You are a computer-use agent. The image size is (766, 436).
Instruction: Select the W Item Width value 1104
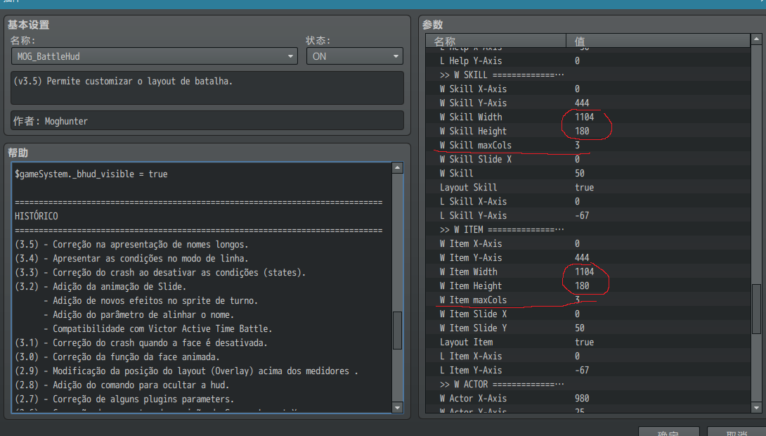click(584, 271)
